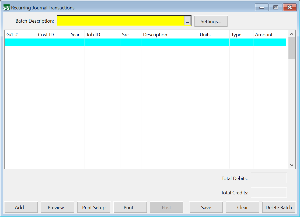
Task: Click in the Batch Description field
Action: 121,21
